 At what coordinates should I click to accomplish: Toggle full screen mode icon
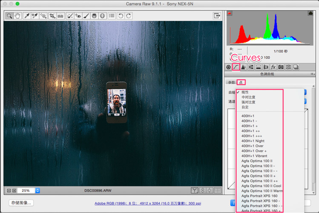(217, 16)
